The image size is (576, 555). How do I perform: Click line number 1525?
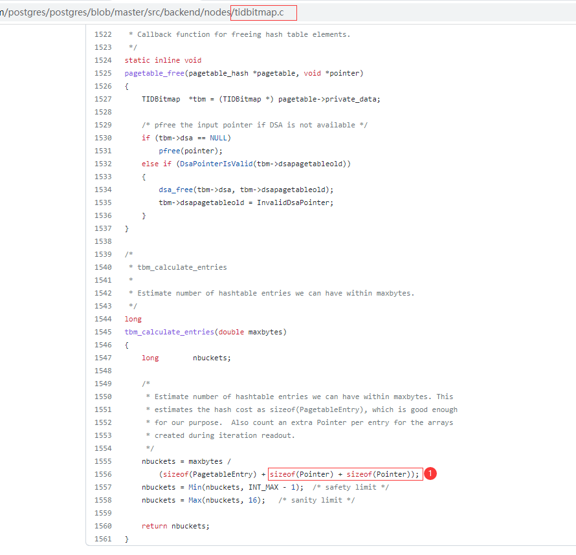[103, 73]
